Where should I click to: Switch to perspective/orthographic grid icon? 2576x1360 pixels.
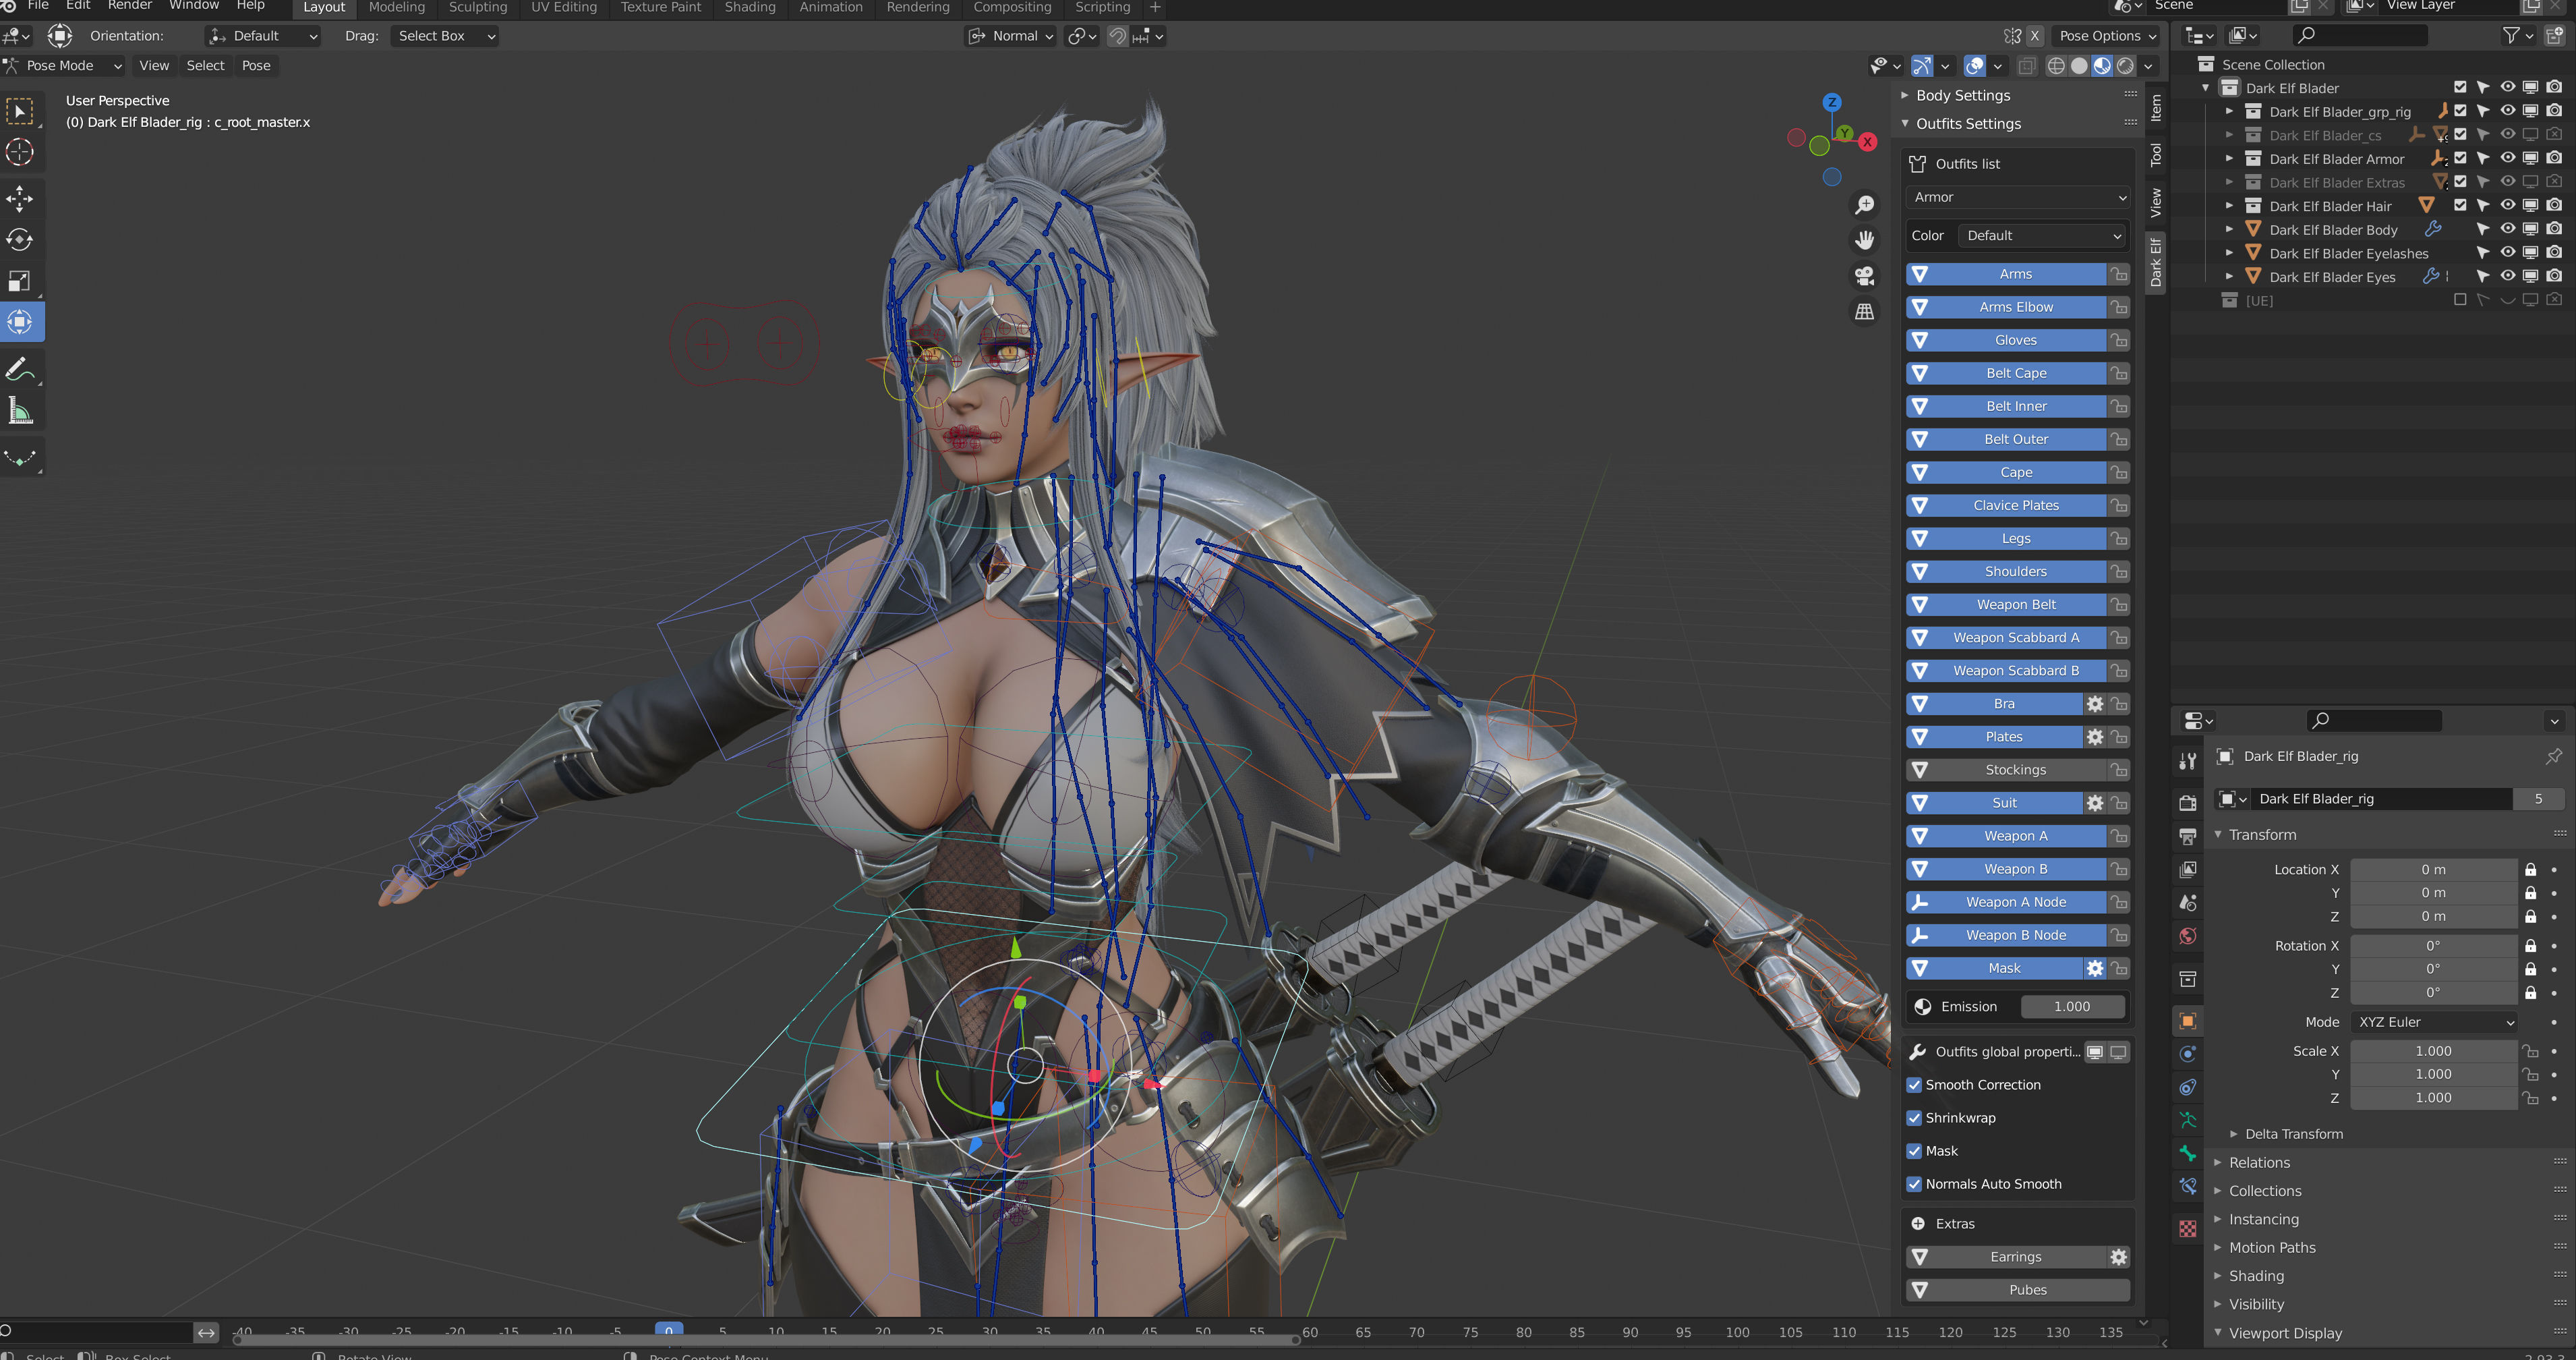pyautogui.click(x=1865, y=312)
